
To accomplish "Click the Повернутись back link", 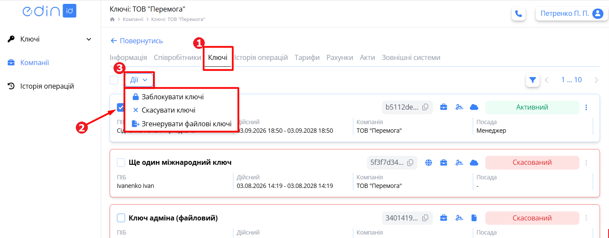I will click(x=137, y=41).
